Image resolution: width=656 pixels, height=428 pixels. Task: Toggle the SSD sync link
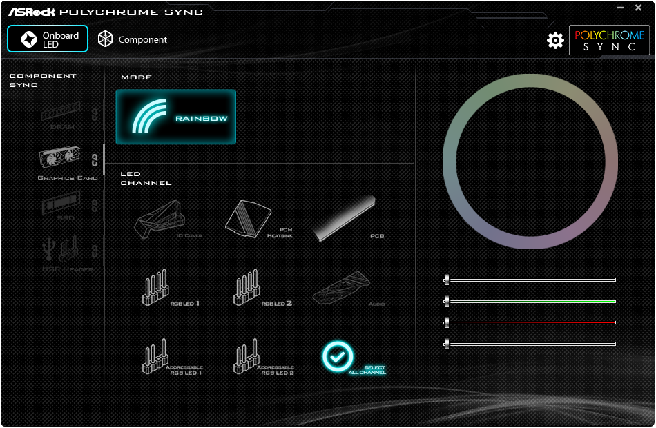click(95, 205)
